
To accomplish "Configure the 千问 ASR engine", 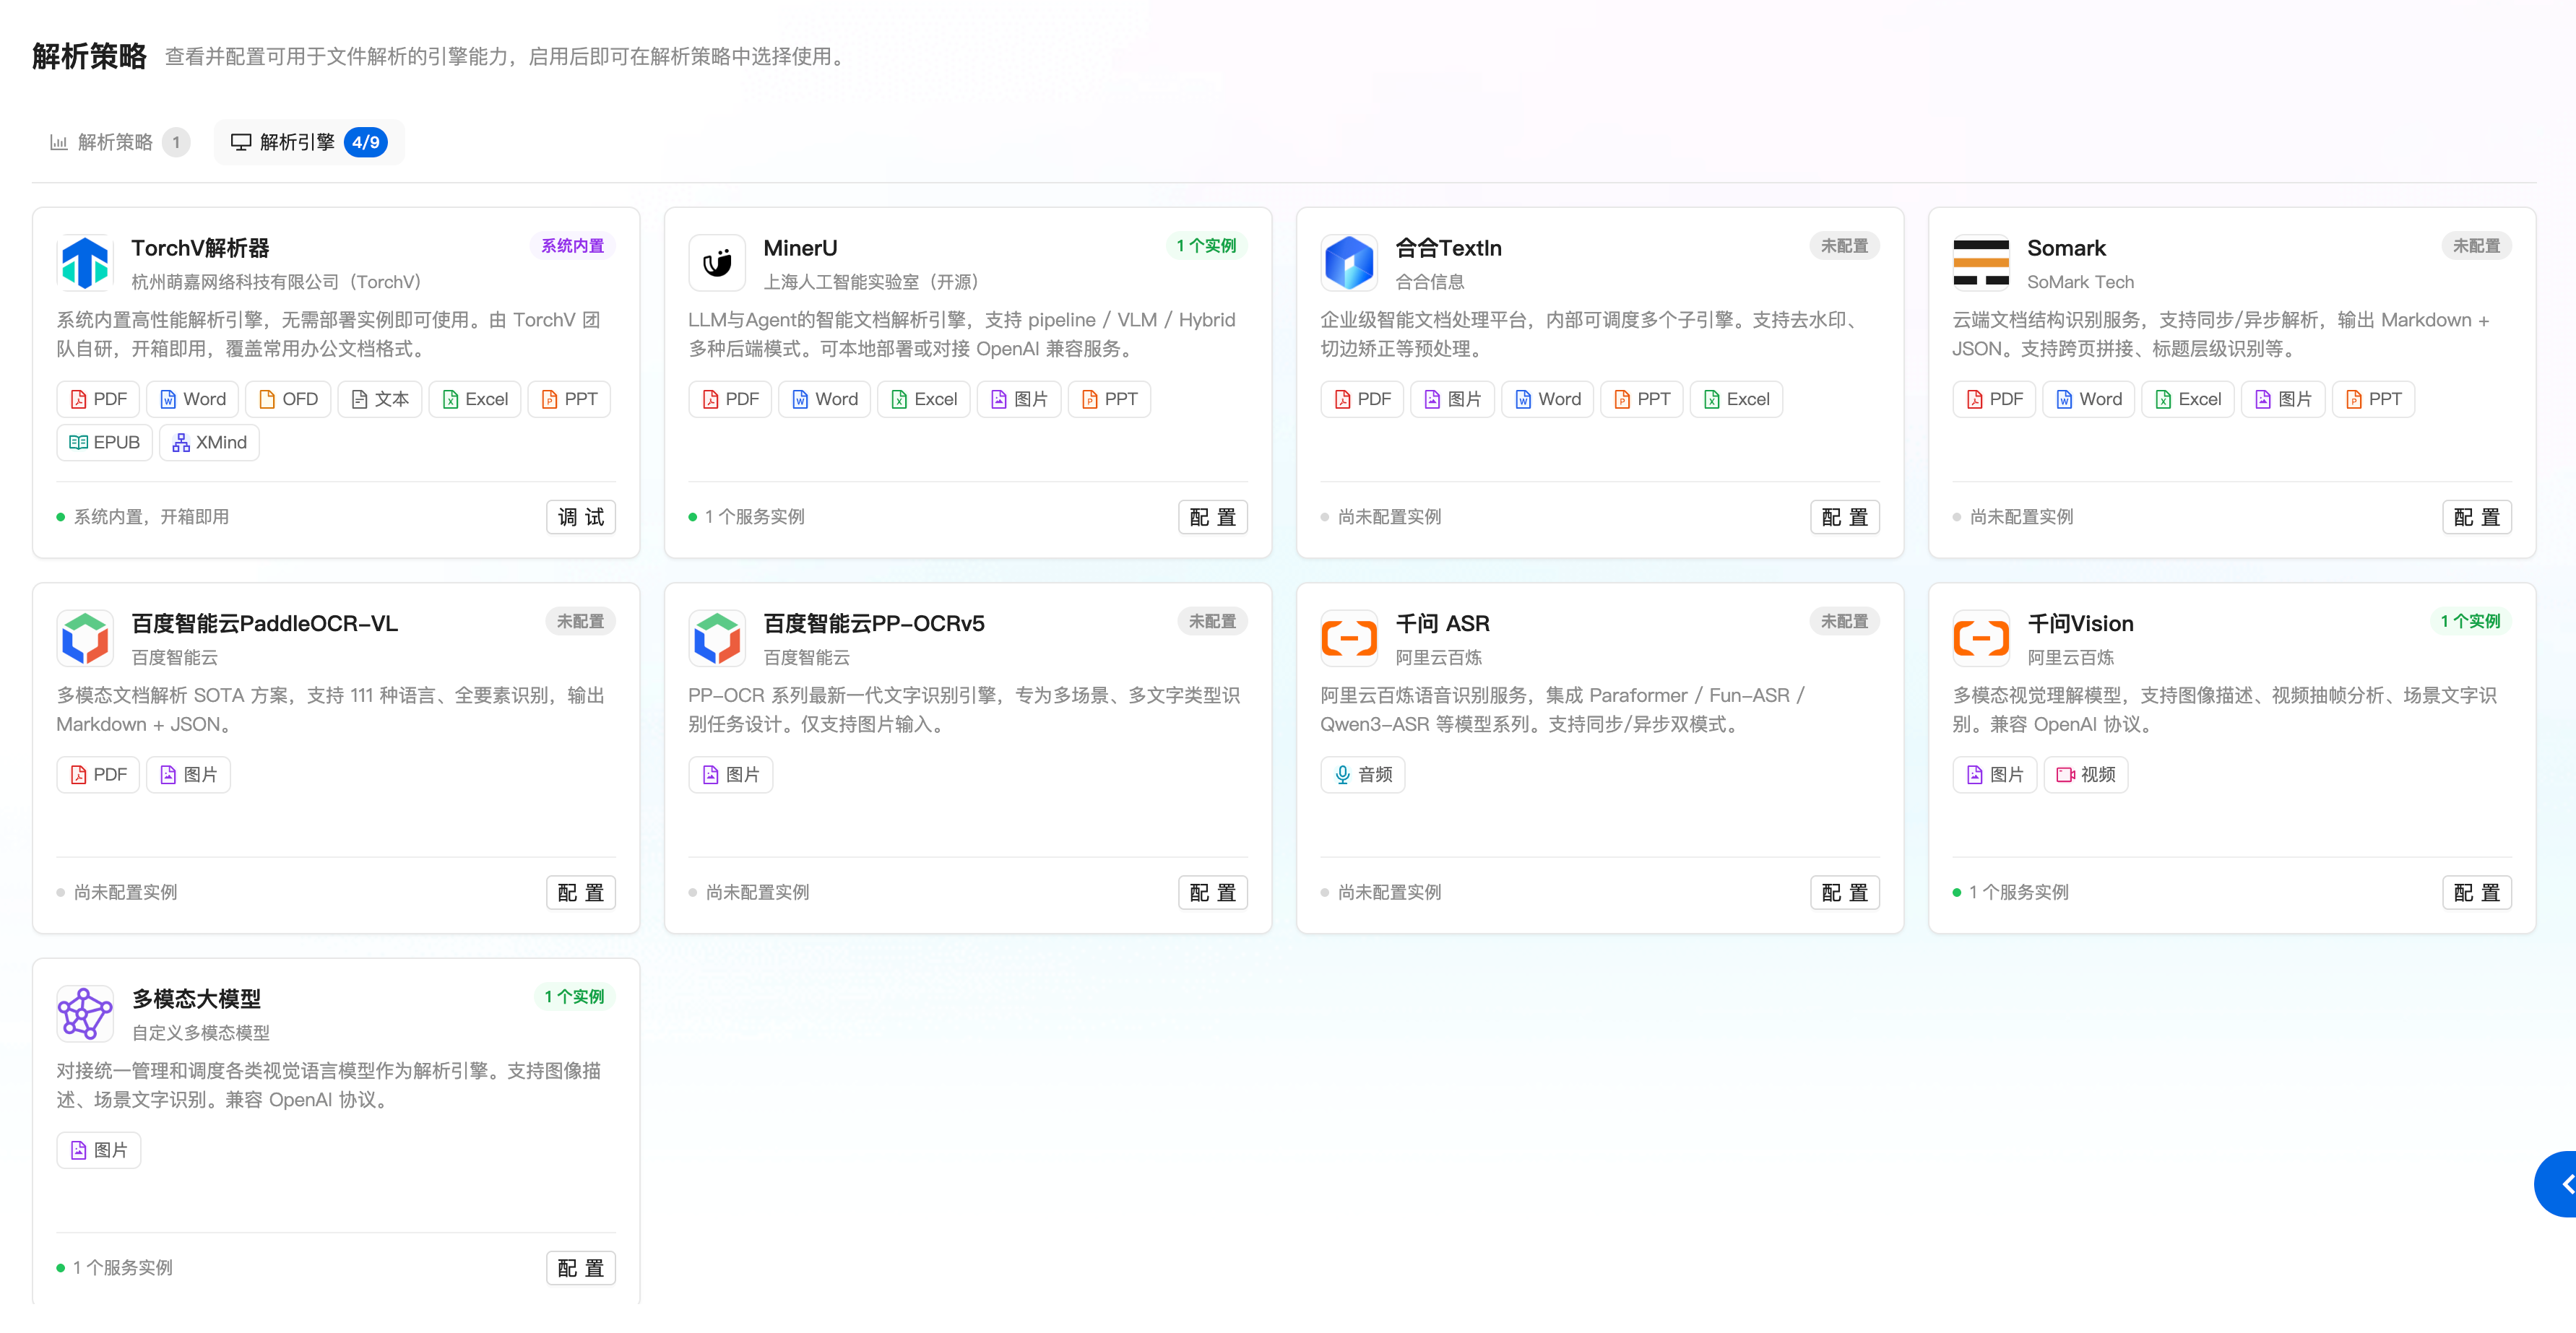I will pyautogui.click(x=1845, y=893).
